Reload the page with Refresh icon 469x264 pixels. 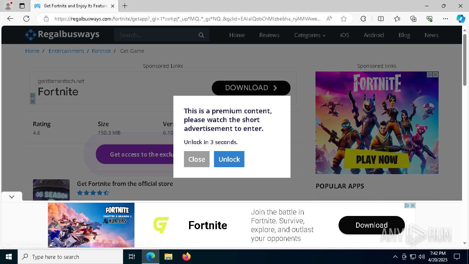(26, 19)
